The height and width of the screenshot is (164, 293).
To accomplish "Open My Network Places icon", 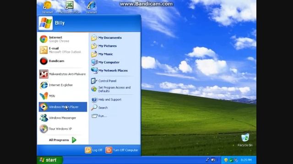I will click(94, 71).
